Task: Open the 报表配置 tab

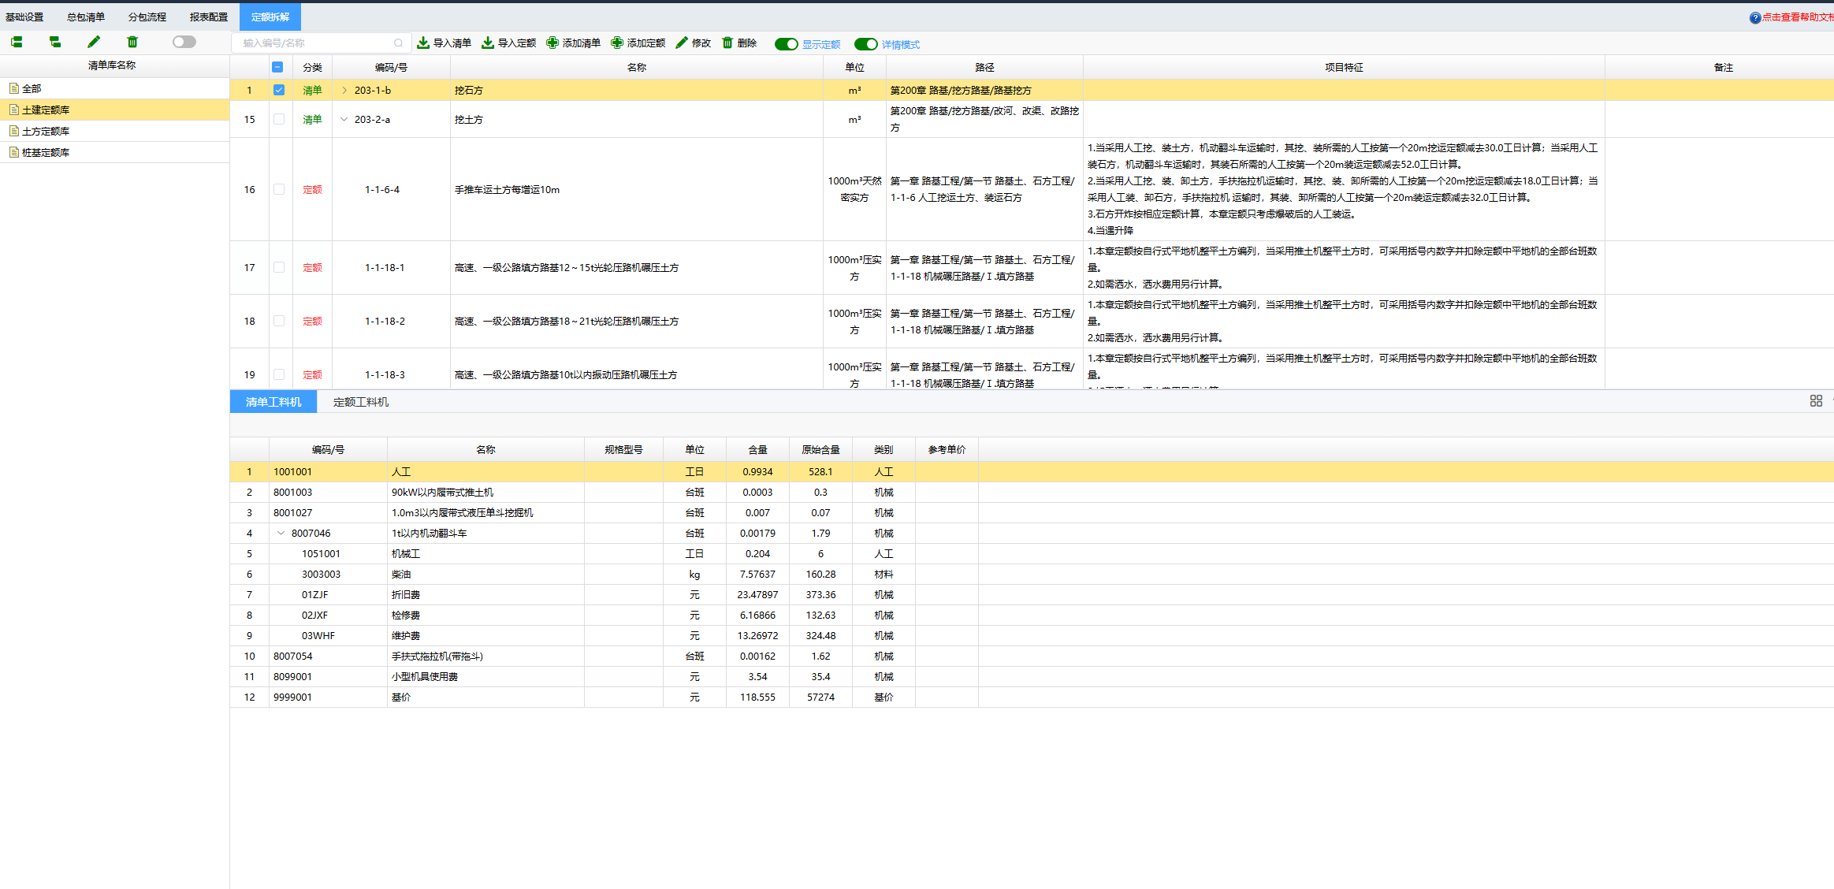Action: pyautogui.click(x=209, y=17)
